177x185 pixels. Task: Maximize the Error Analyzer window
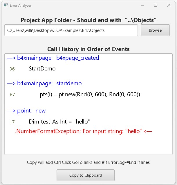(x=156, y=5)
